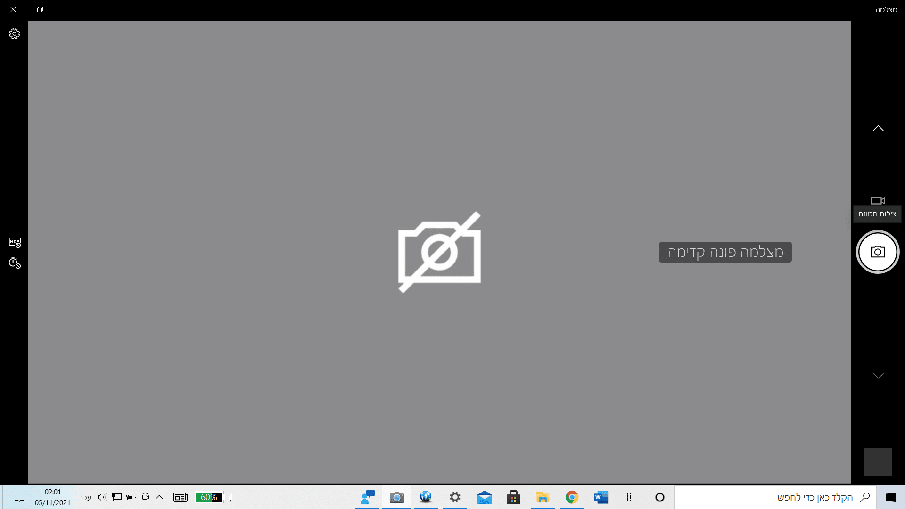The width and height of the screenshot is (905, 509).
Task: Click the upward chevron to change camera mode
Action: pos(878,128)
